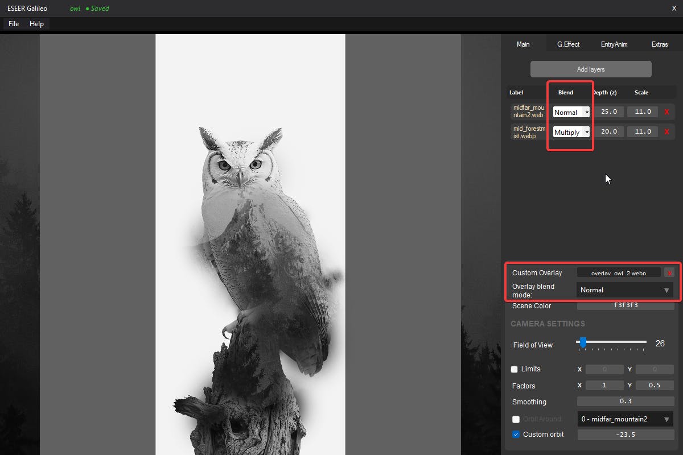Image resolution: width=683 pixels, height=455 pixels.
Task: Edit depth value 25.0 of midfar_mountain2
Action: [609, 112]
